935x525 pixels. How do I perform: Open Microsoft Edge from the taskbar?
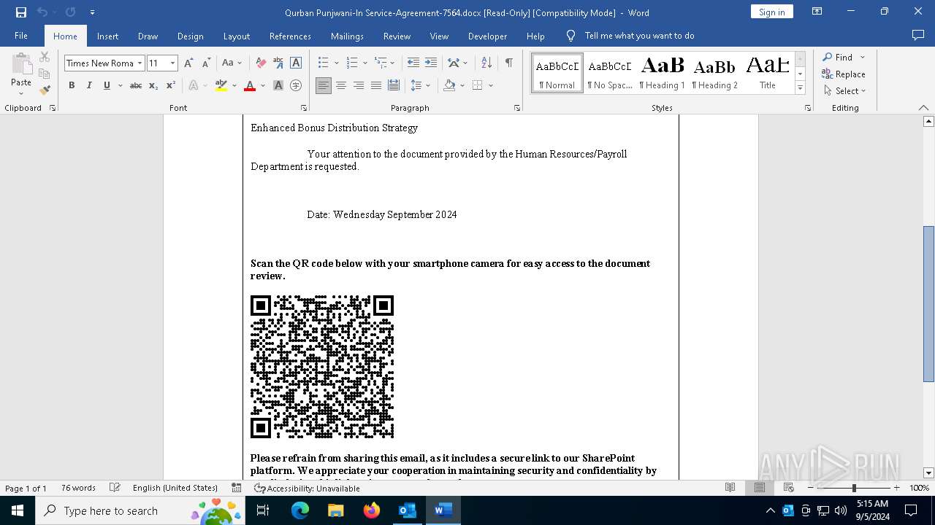[300, 510]
